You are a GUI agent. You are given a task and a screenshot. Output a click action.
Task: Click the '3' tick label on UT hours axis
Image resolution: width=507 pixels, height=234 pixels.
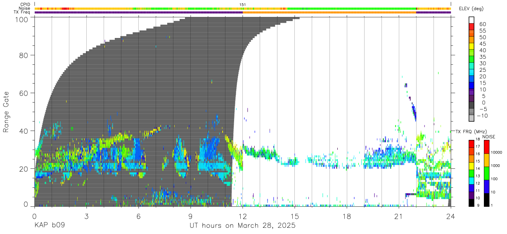(x=86, y=216)
